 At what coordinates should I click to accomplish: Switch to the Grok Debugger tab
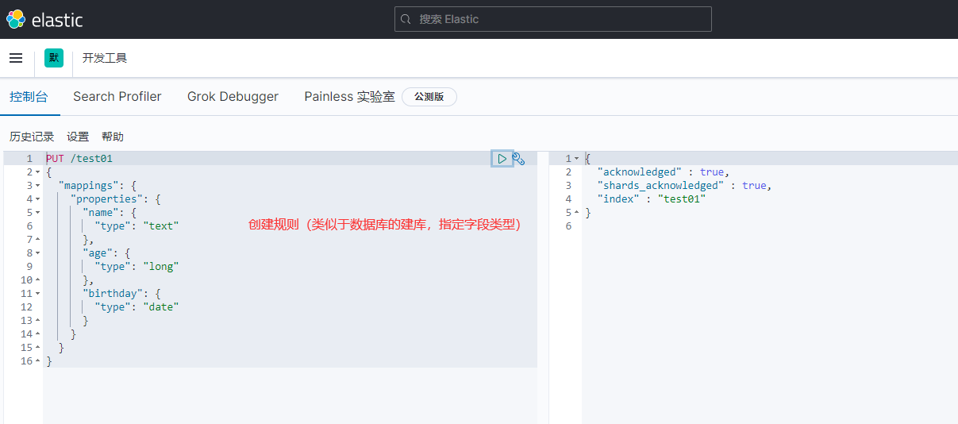(233, 97)
